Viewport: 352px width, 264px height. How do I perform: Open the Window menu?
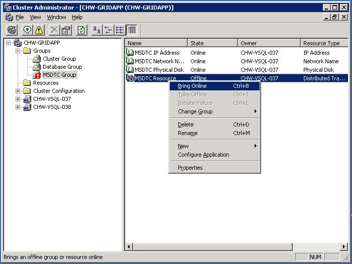coord(56,17)
